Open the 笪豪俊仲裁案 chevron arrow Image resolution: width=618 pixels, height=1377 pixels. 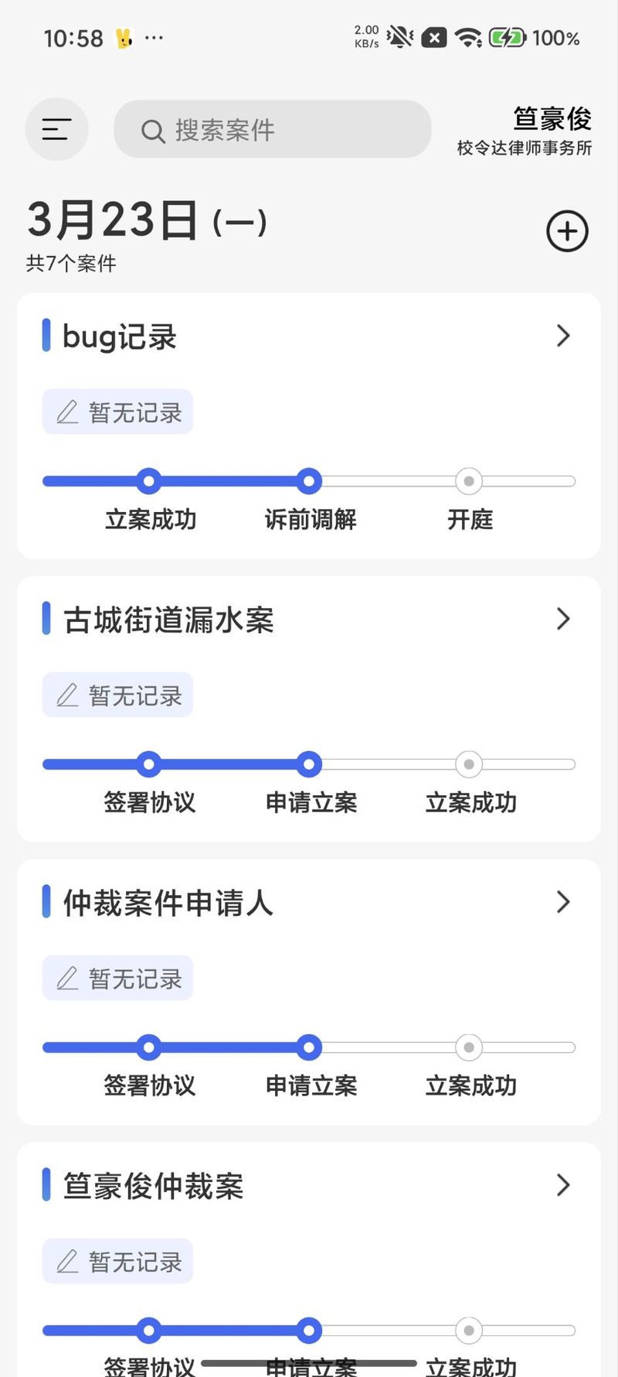click(563, 1185)
